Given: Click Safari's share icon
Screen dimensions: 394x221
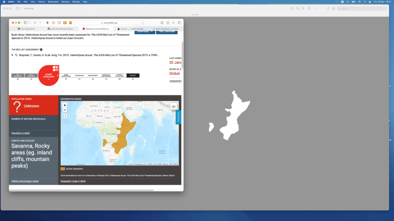Looking at the screenshot, I should (x=168, y=23).
